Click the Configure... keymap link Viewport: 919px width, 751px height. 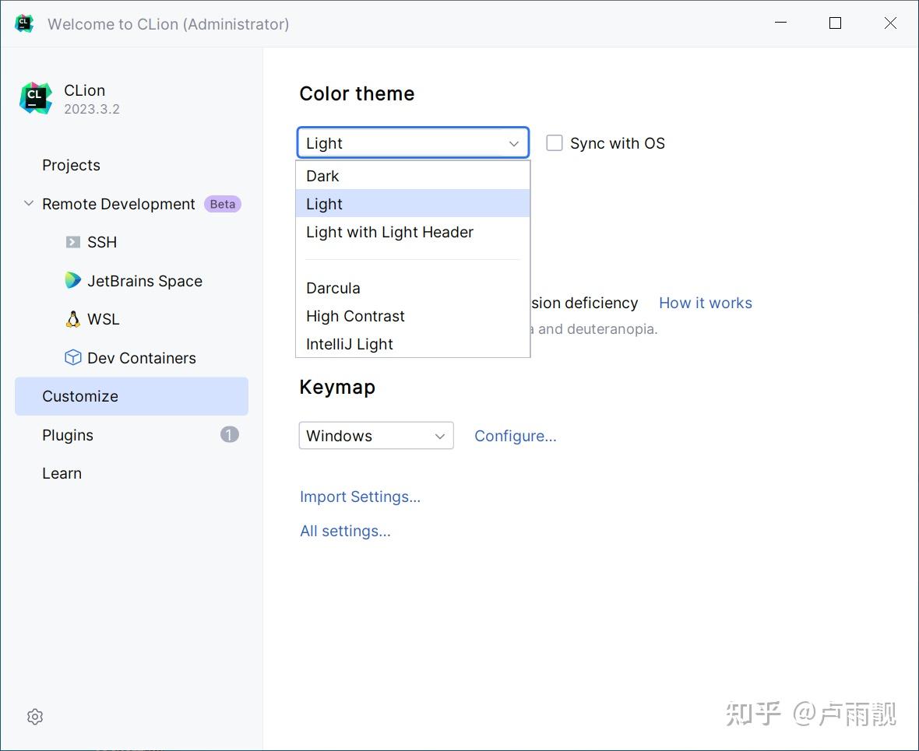point(516,436)
